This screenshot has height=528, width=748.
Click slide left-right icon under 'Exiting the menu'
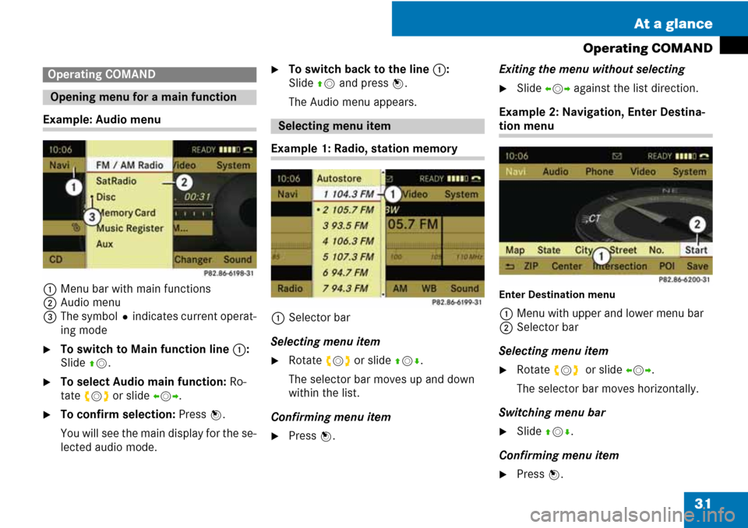557,89
